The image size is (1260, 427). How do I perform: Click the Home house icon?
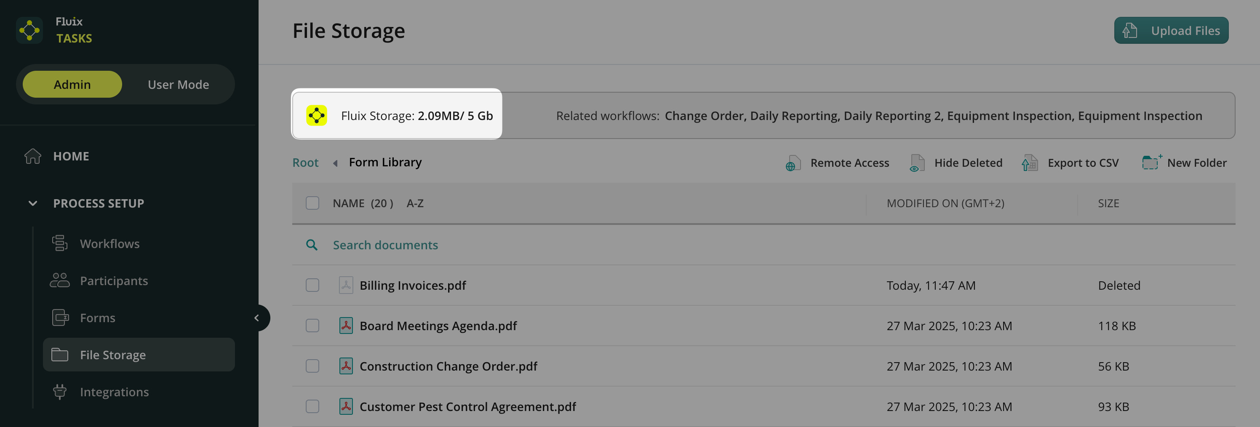(x=33, y=156)
